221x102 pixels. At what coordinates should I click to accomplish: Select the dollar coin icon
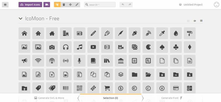[121, 88]
